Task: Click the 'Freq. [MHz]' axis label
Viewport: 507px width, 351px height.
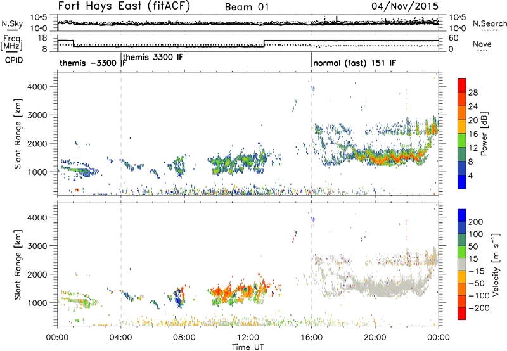Action: [x=11, y=42]
